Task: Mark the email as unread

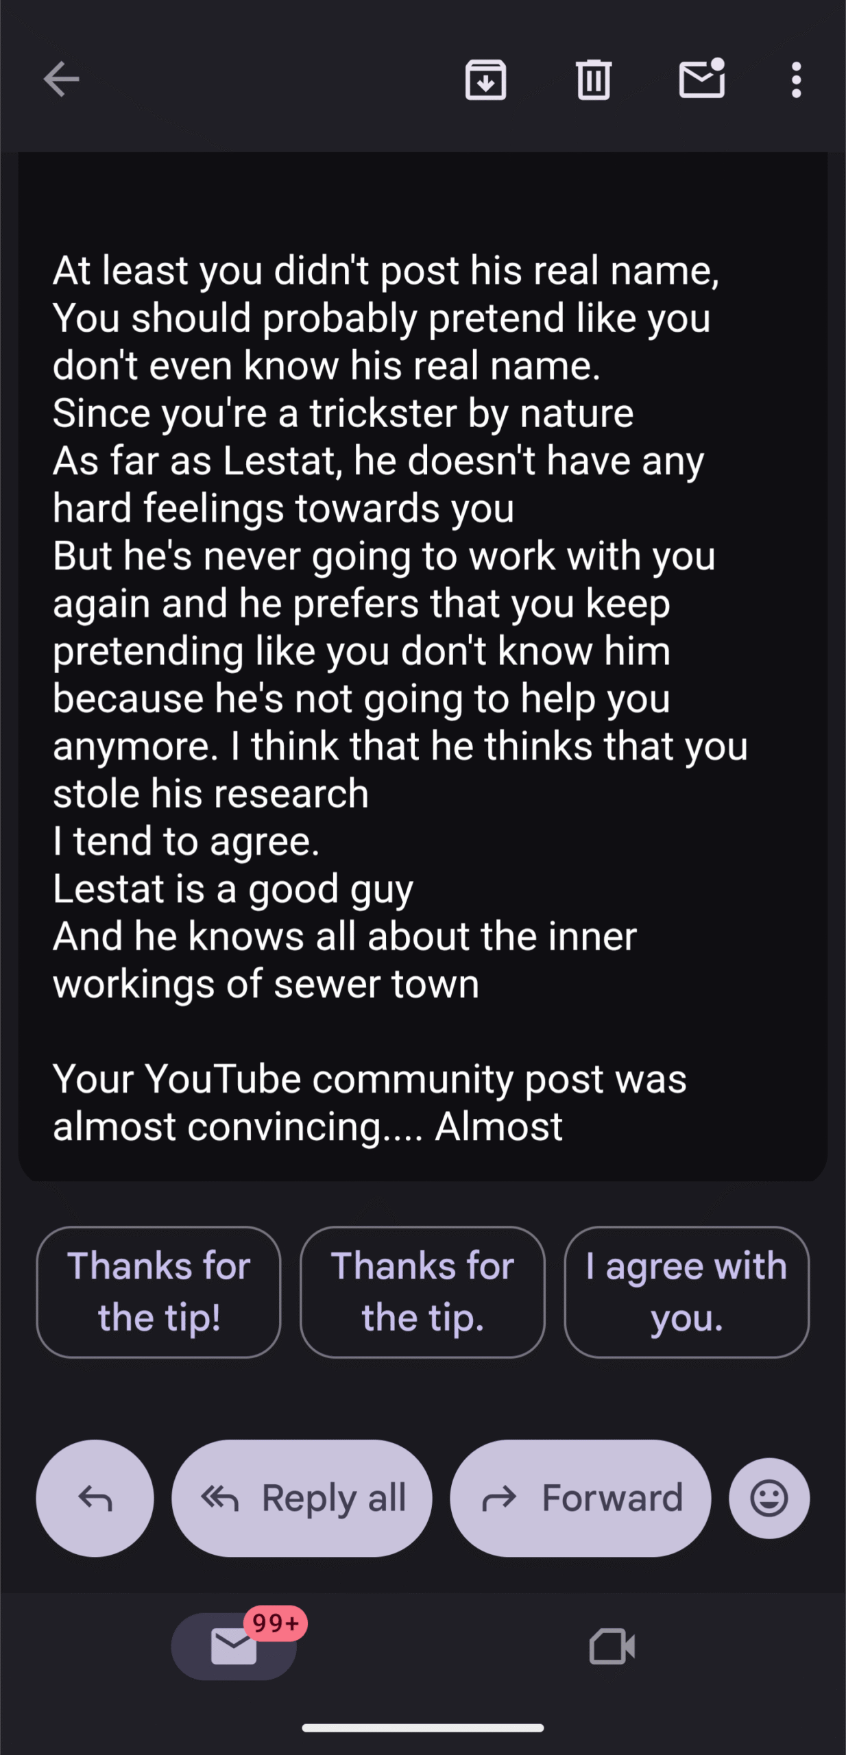Action: 701,80
